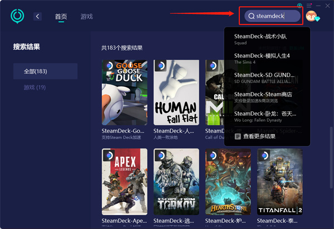Click Steam Deck badge on Human Fall Flat
The image size is (334, 229).
[161, 66]
